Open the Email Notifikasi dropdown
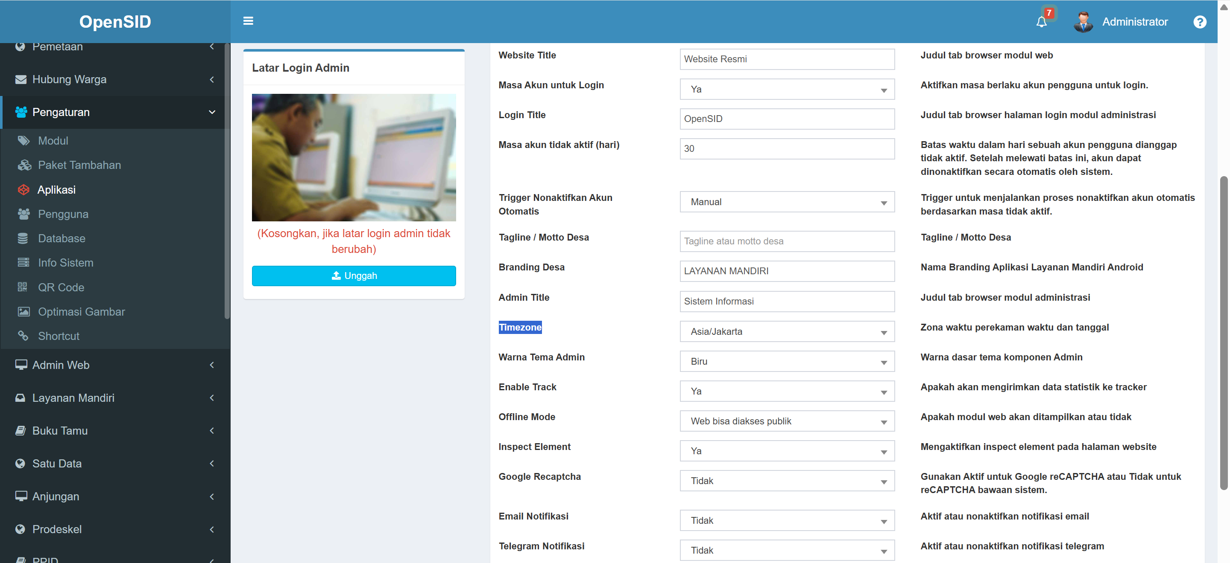1230x563 pixels. [787, 521]
